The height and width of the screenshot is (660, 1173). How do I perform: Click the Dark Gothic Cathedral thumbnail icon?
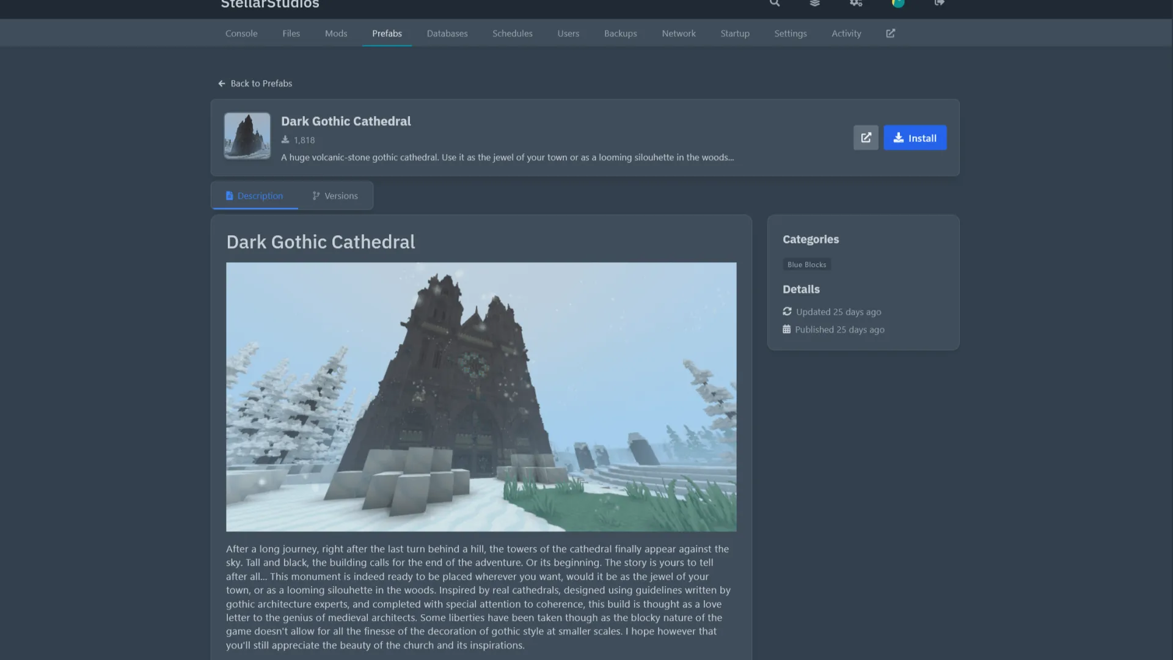[247, 136]
